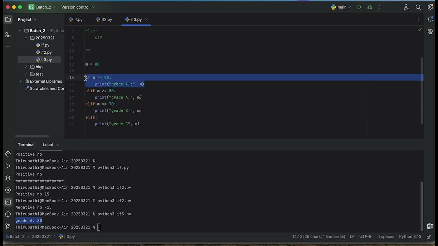Open Search Everywhere magnifier

(418, 7)
